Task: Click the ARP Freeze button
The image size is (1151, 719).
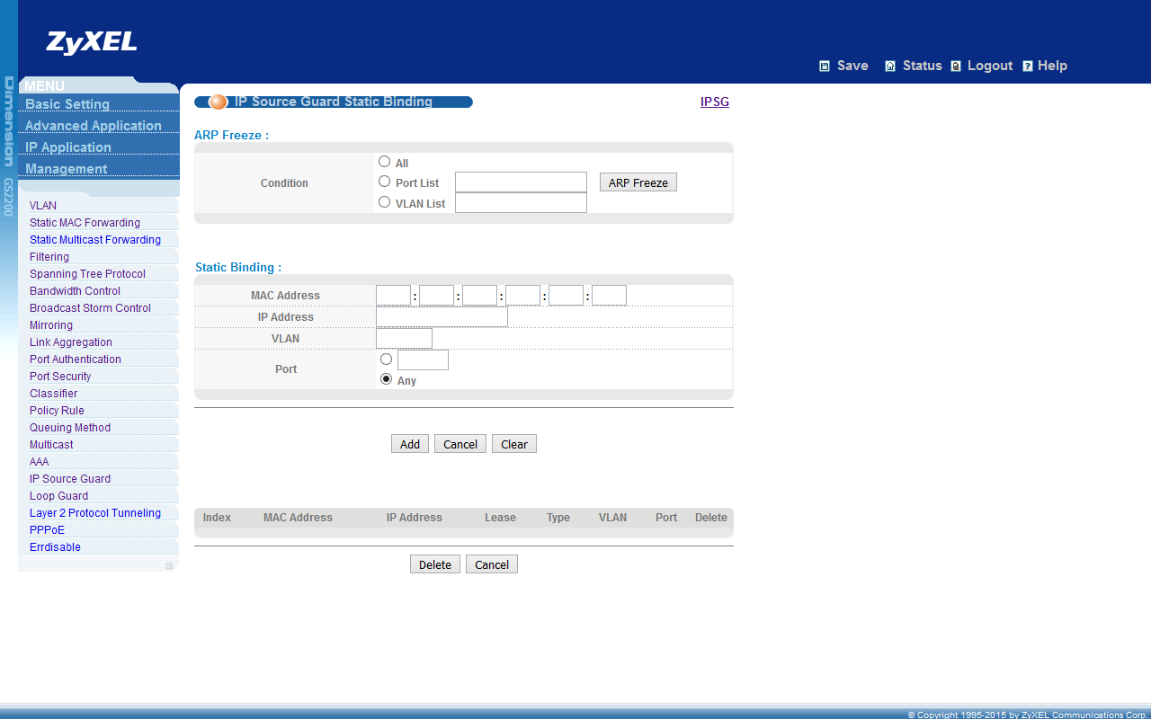Action: (x=638, y=182)
